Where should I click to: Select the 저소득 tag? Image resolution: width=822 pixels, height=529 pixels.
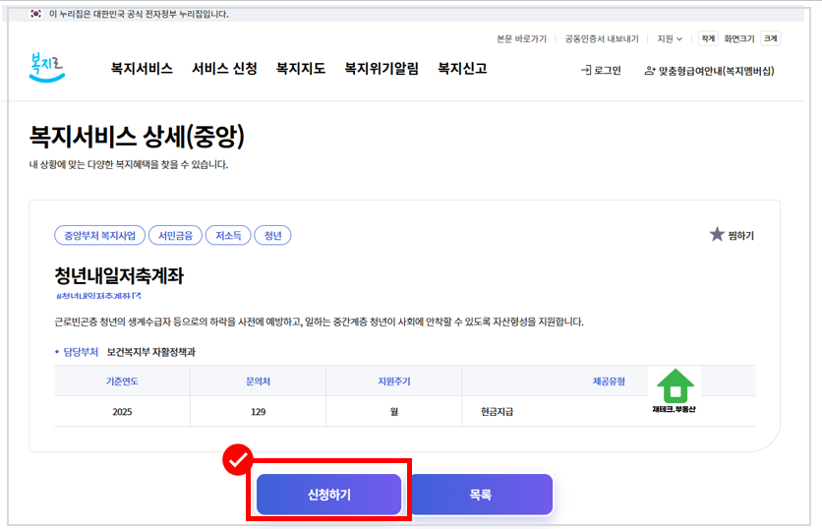tap(228, 235)
